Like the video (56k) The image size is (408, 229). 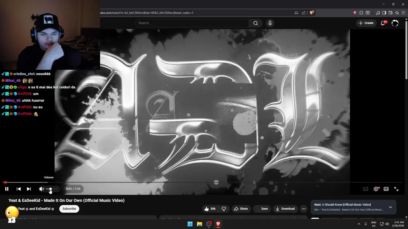tap(210, 209)
